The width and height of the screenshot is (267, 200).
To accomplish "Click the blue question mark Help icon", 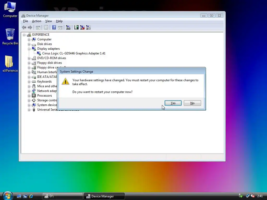I will [54, 27].
